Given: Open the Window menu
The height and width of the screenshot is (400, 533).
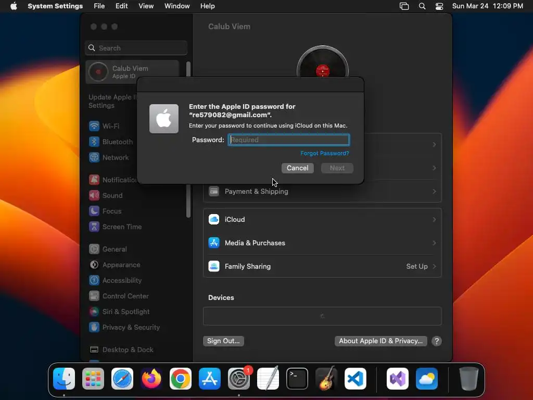Looking at the screenshot, I should [x=177, y=6].
